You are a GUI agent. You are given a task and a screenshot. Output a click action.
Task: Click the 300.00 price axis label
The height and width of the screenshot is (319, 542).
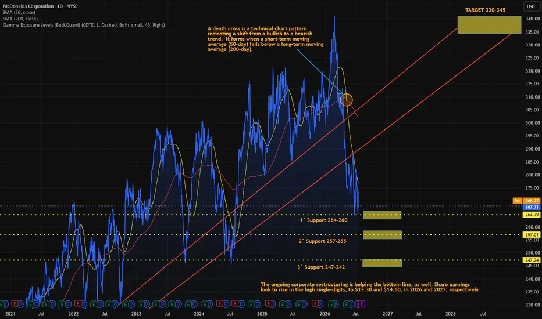point(533,123)
